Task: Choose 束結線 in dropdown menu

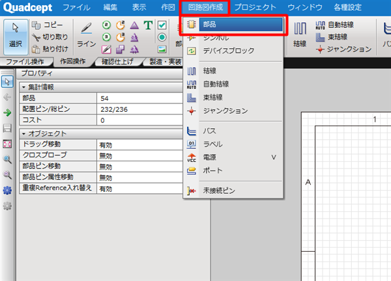Action: (x=234, y=98)
